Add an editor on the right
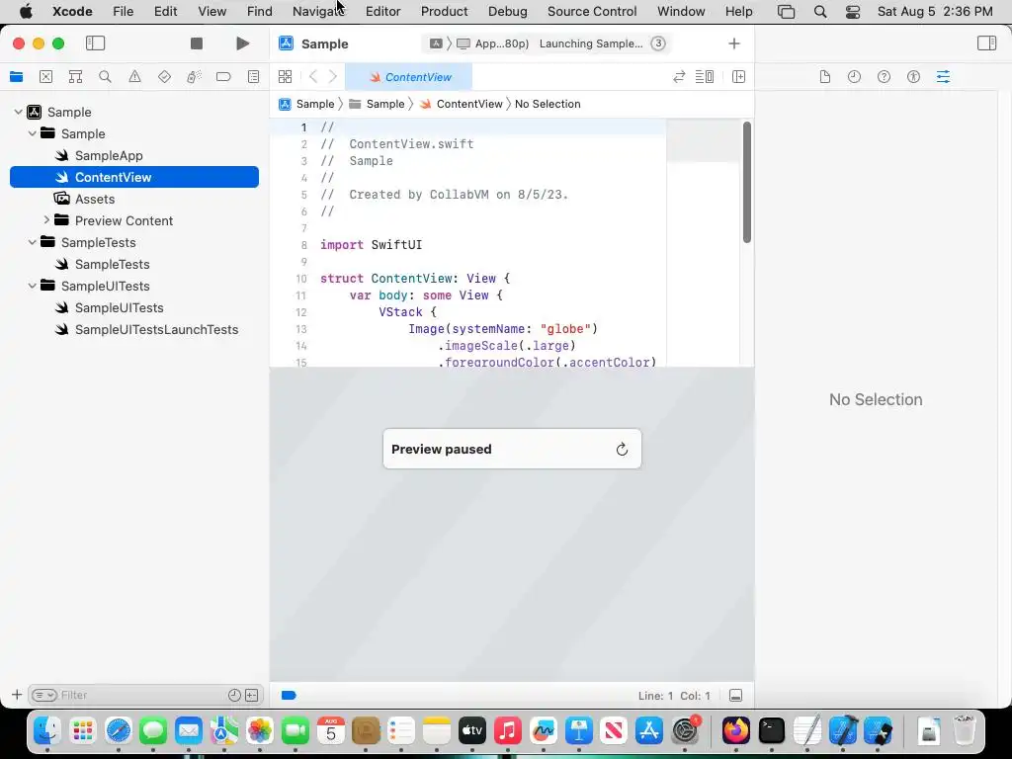This screenshot has height=759, width=1012. [739, 77]
